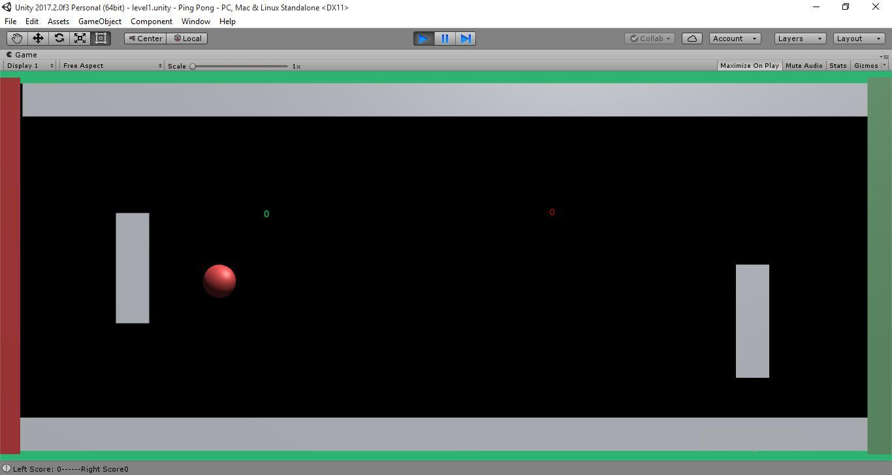Stop play mode with Play button

click(424, 38)
